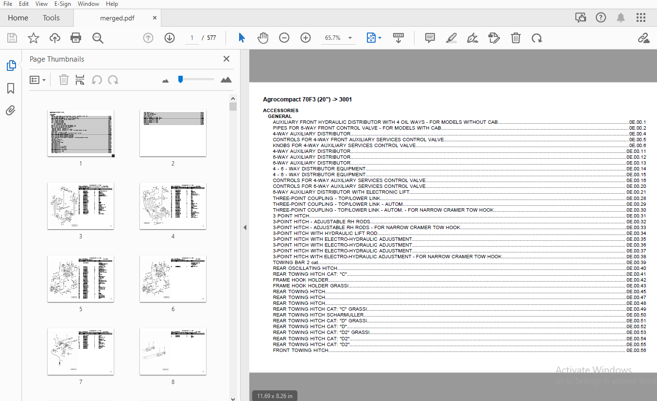Screen dimensions: 657x401
Task: Open the find text magnifier tool
Action: [98, 38]
